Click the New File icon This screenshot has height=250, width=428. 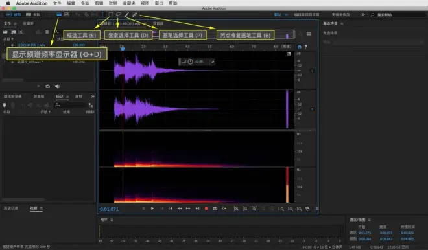21,32
